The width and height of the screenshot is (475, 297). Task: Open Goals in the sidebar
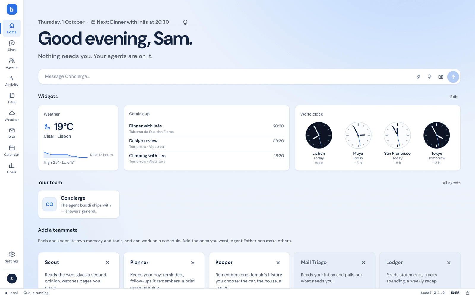point(12,168)
